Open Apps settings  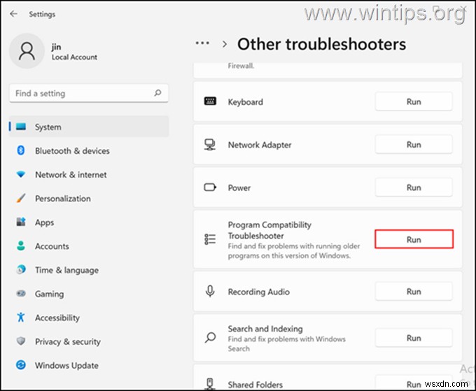(x=89, y=222)
